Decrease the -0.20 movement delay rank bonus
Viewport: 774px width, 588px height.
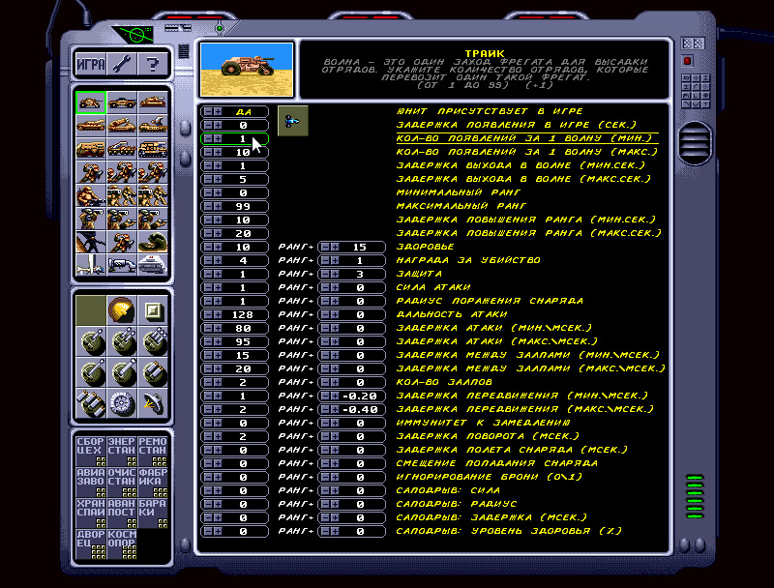325,396
